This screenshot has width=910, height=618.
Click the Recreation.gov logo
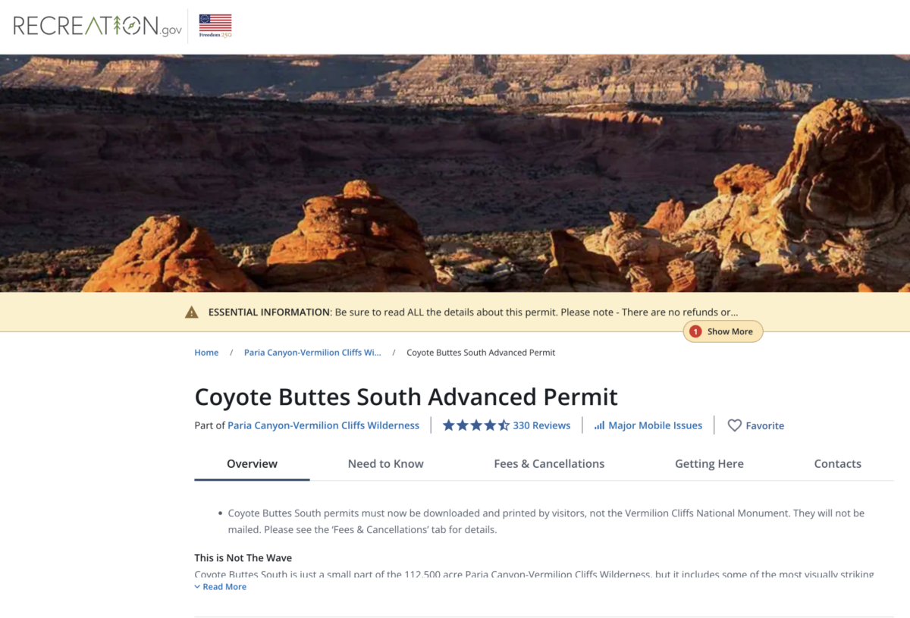coord(98,27)
